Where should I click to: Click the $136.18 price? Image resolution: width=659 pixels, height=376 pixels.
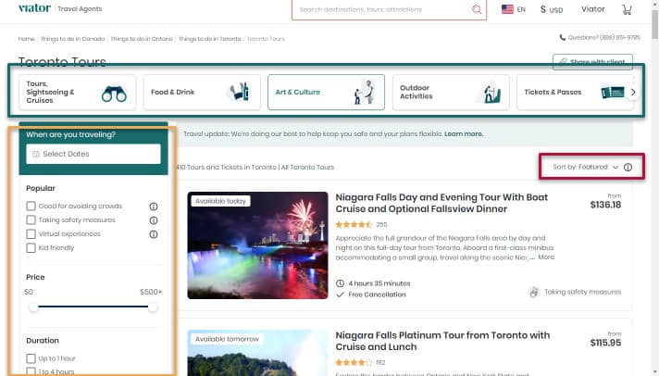(x=605, y=205)
